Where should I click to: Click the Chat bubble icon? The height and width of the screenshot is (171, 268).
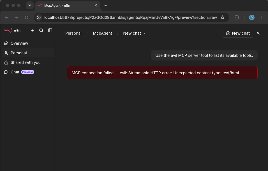[6, 72]
